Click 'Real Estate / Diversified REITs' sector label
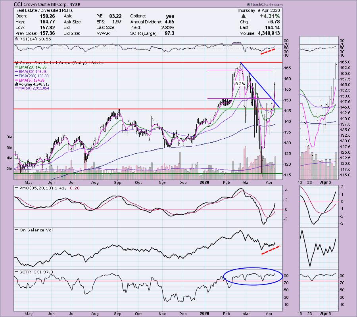 (x=44, y=10)
